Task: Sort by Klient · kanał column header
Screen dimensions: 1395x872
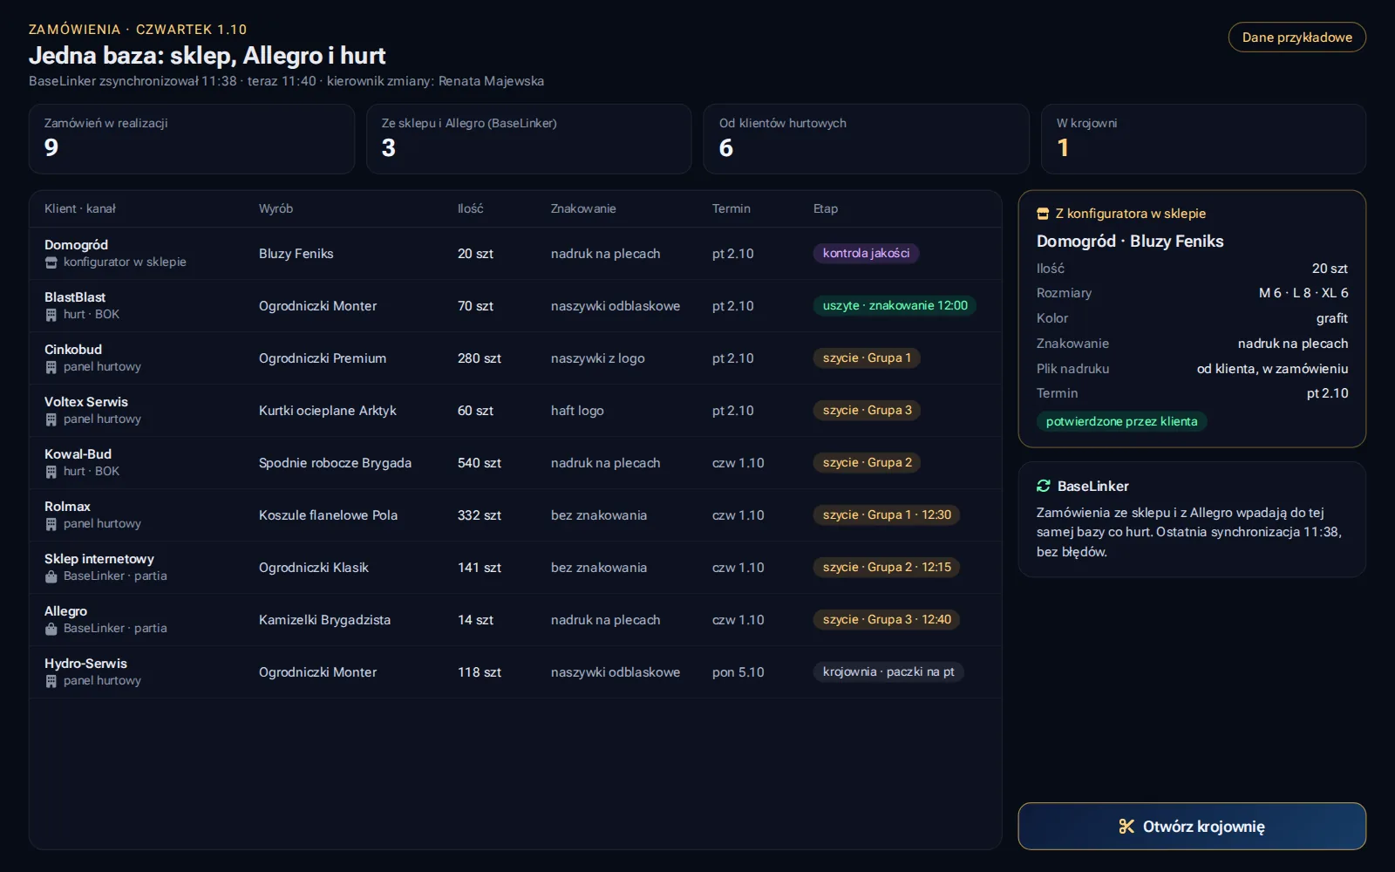Action: [x=80, y=208]
